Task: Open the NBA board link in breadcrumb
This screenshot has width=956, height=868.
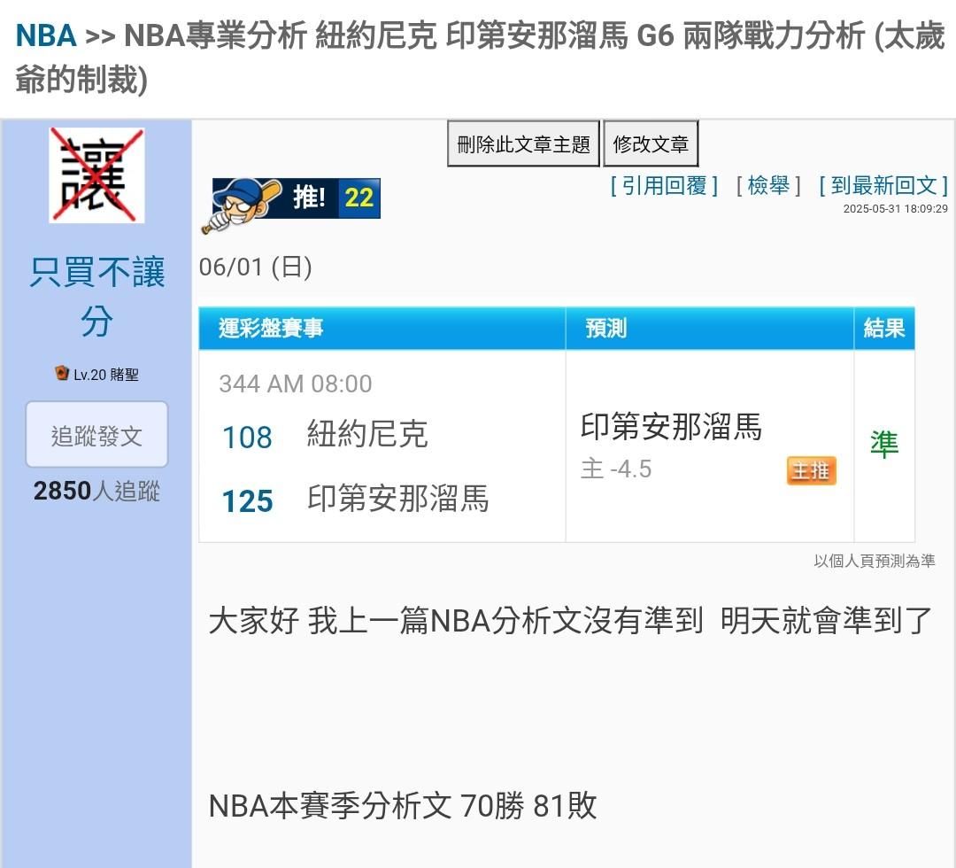Action: point(46,35)
